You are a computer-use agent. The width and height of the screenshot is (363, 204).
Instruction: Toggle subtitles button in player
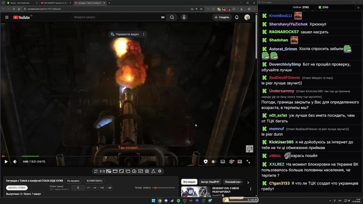point(223,161)
